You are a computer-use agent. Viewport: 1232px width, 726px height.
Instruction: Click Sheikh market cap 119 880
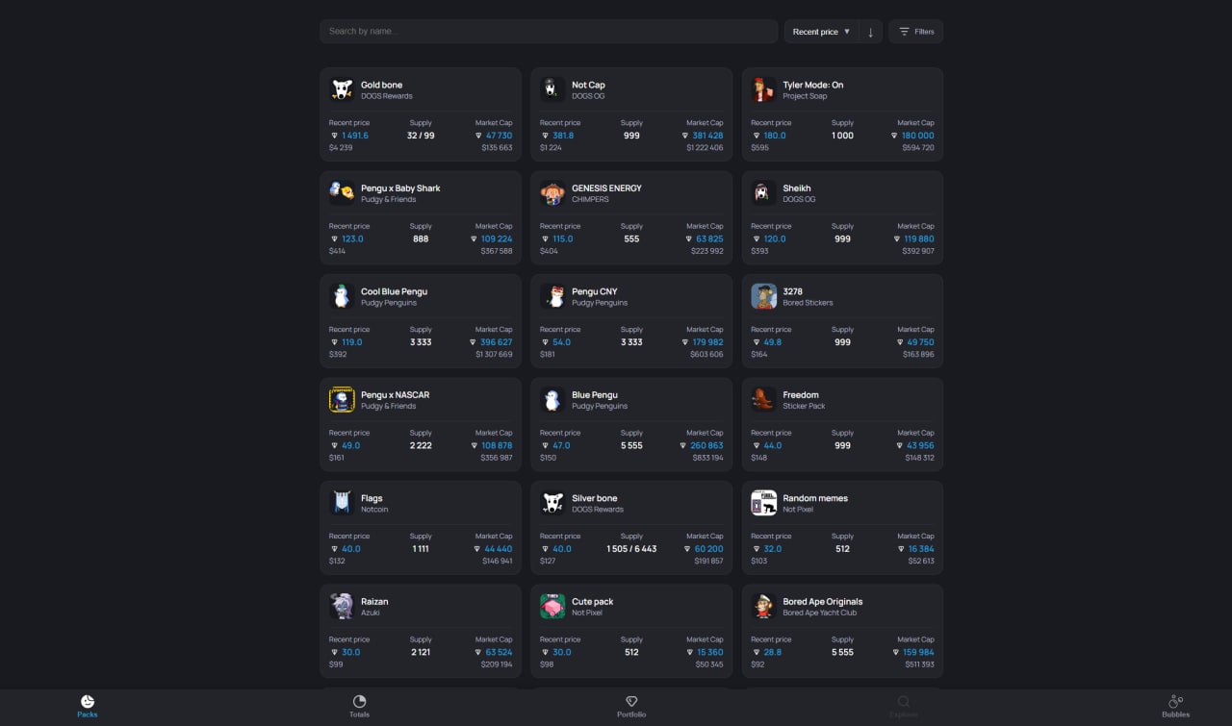pyautogui.click(x=918, y=238)
